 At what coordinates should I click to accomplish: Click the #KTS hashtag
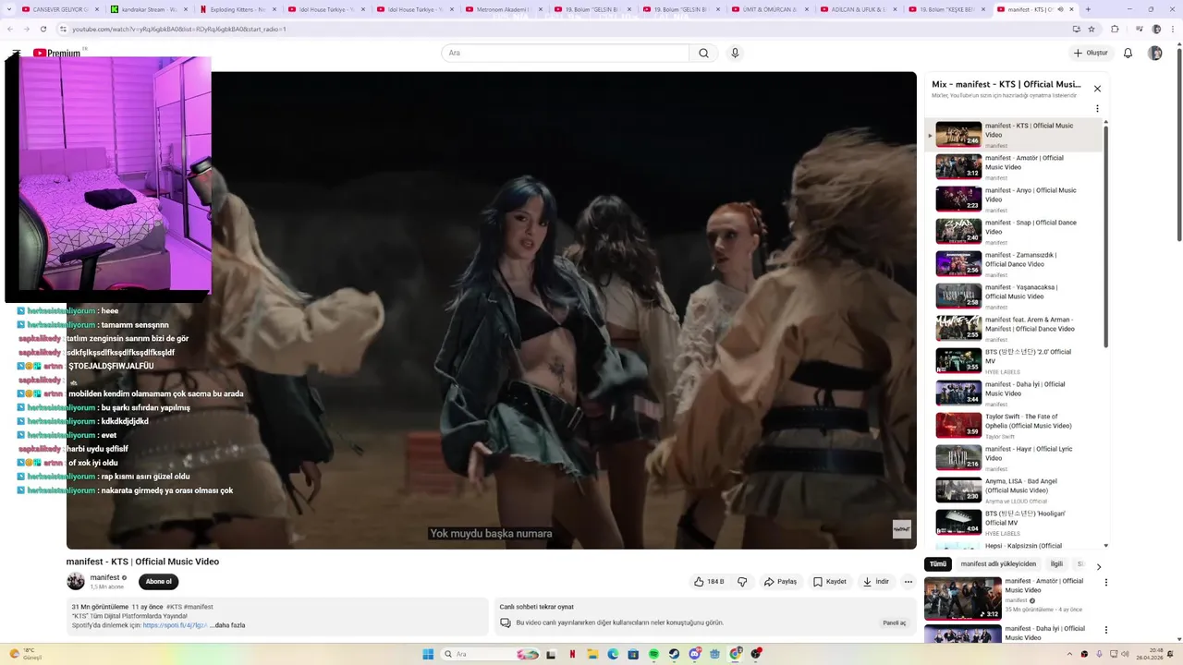pos(173,607)
